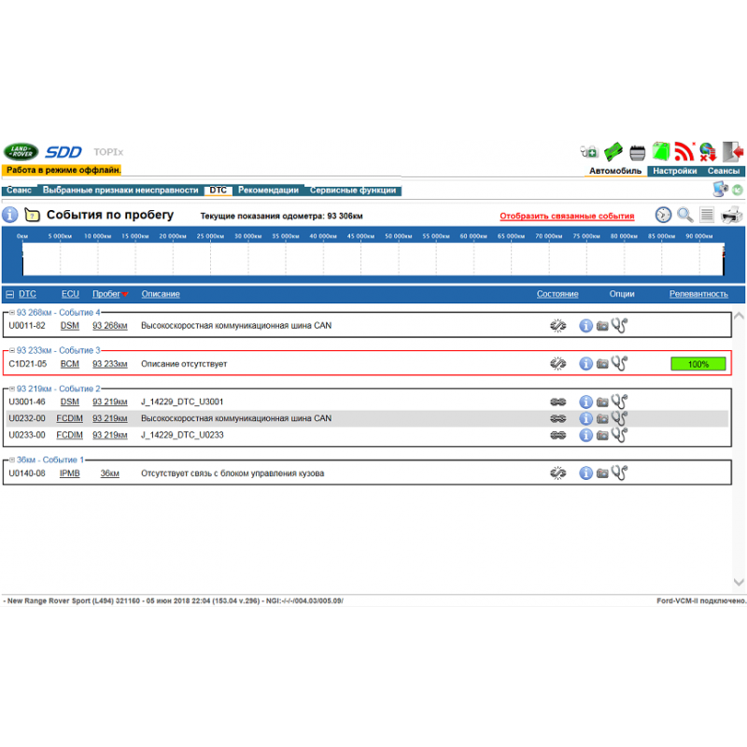Click the printer icon in events toolbar

click(x=731, y=215)
